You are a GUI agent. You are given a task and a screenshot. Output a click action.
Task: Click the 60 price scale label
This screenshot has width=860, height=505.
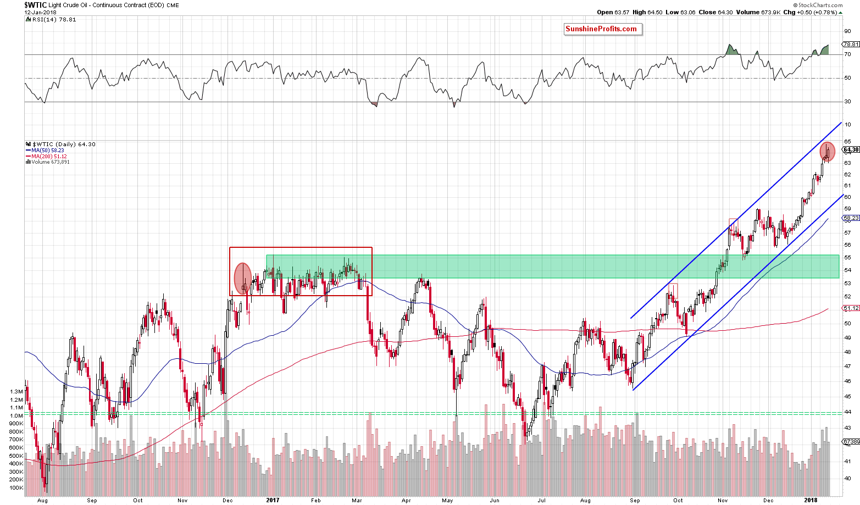(848, 197)
